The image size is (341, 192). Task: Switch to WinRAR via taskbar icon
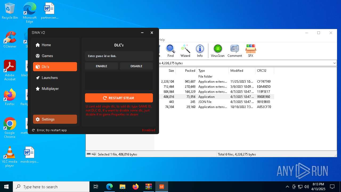click(x=148, y=187)
